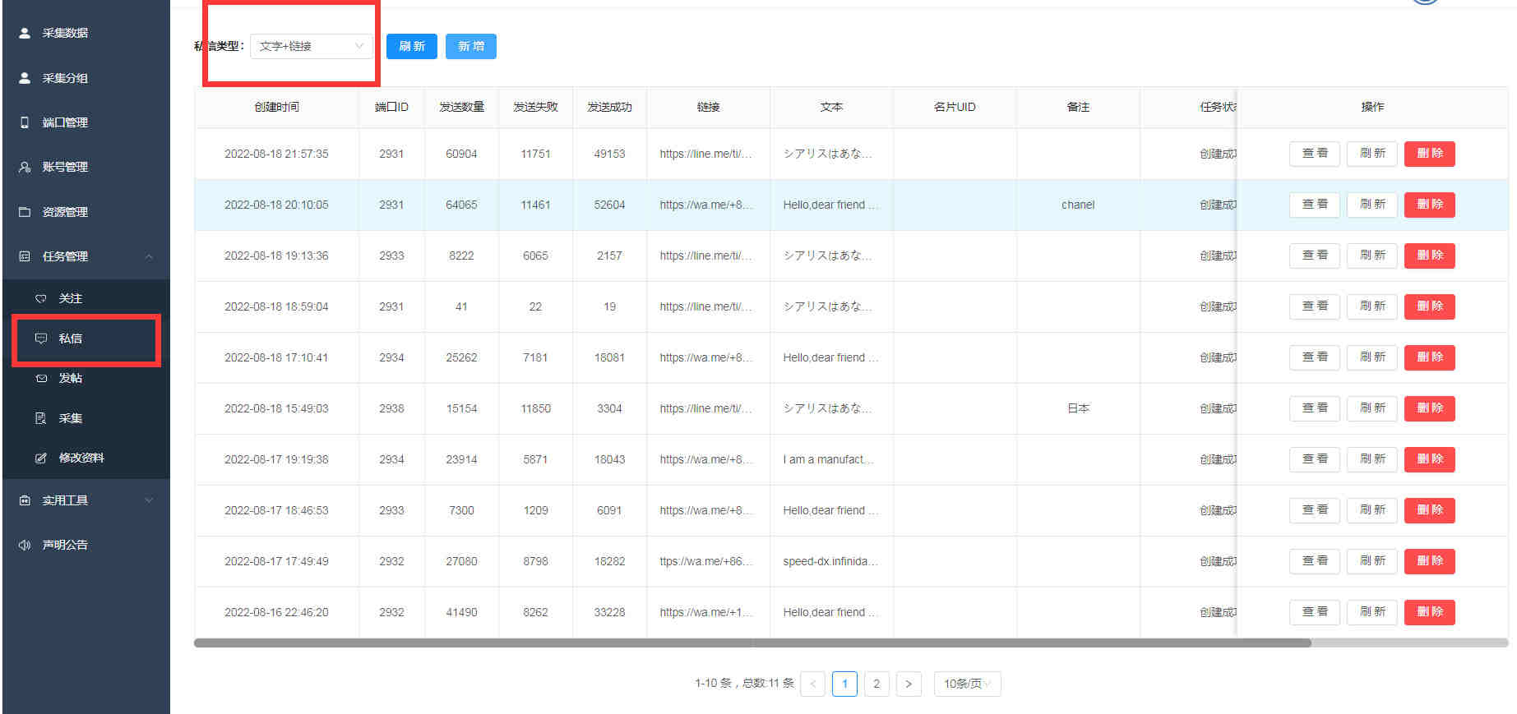Collapse the 任务管理 submenu arrow
1517x714 pixels.
(x=149, y=256)
